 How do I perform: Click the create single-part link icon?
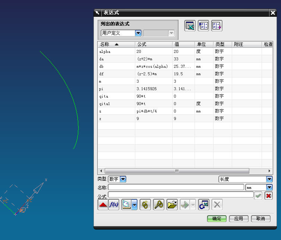coord(145,205)
